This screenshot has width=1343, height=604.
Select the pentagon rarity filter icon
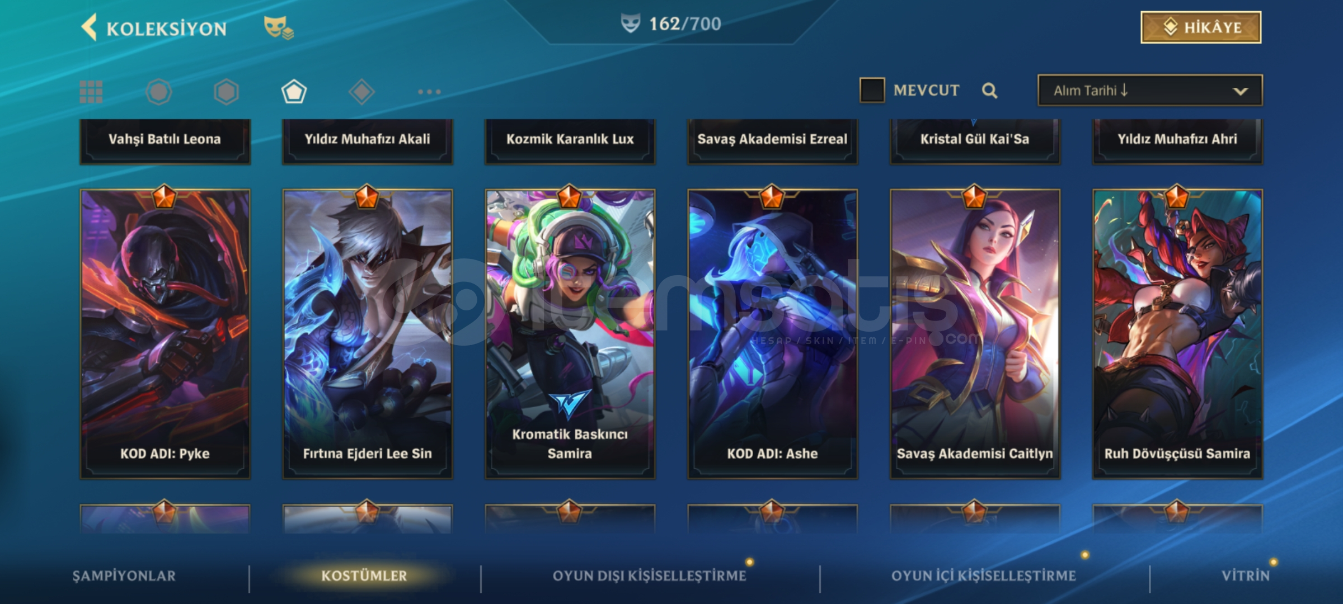[x=294, y=92]
